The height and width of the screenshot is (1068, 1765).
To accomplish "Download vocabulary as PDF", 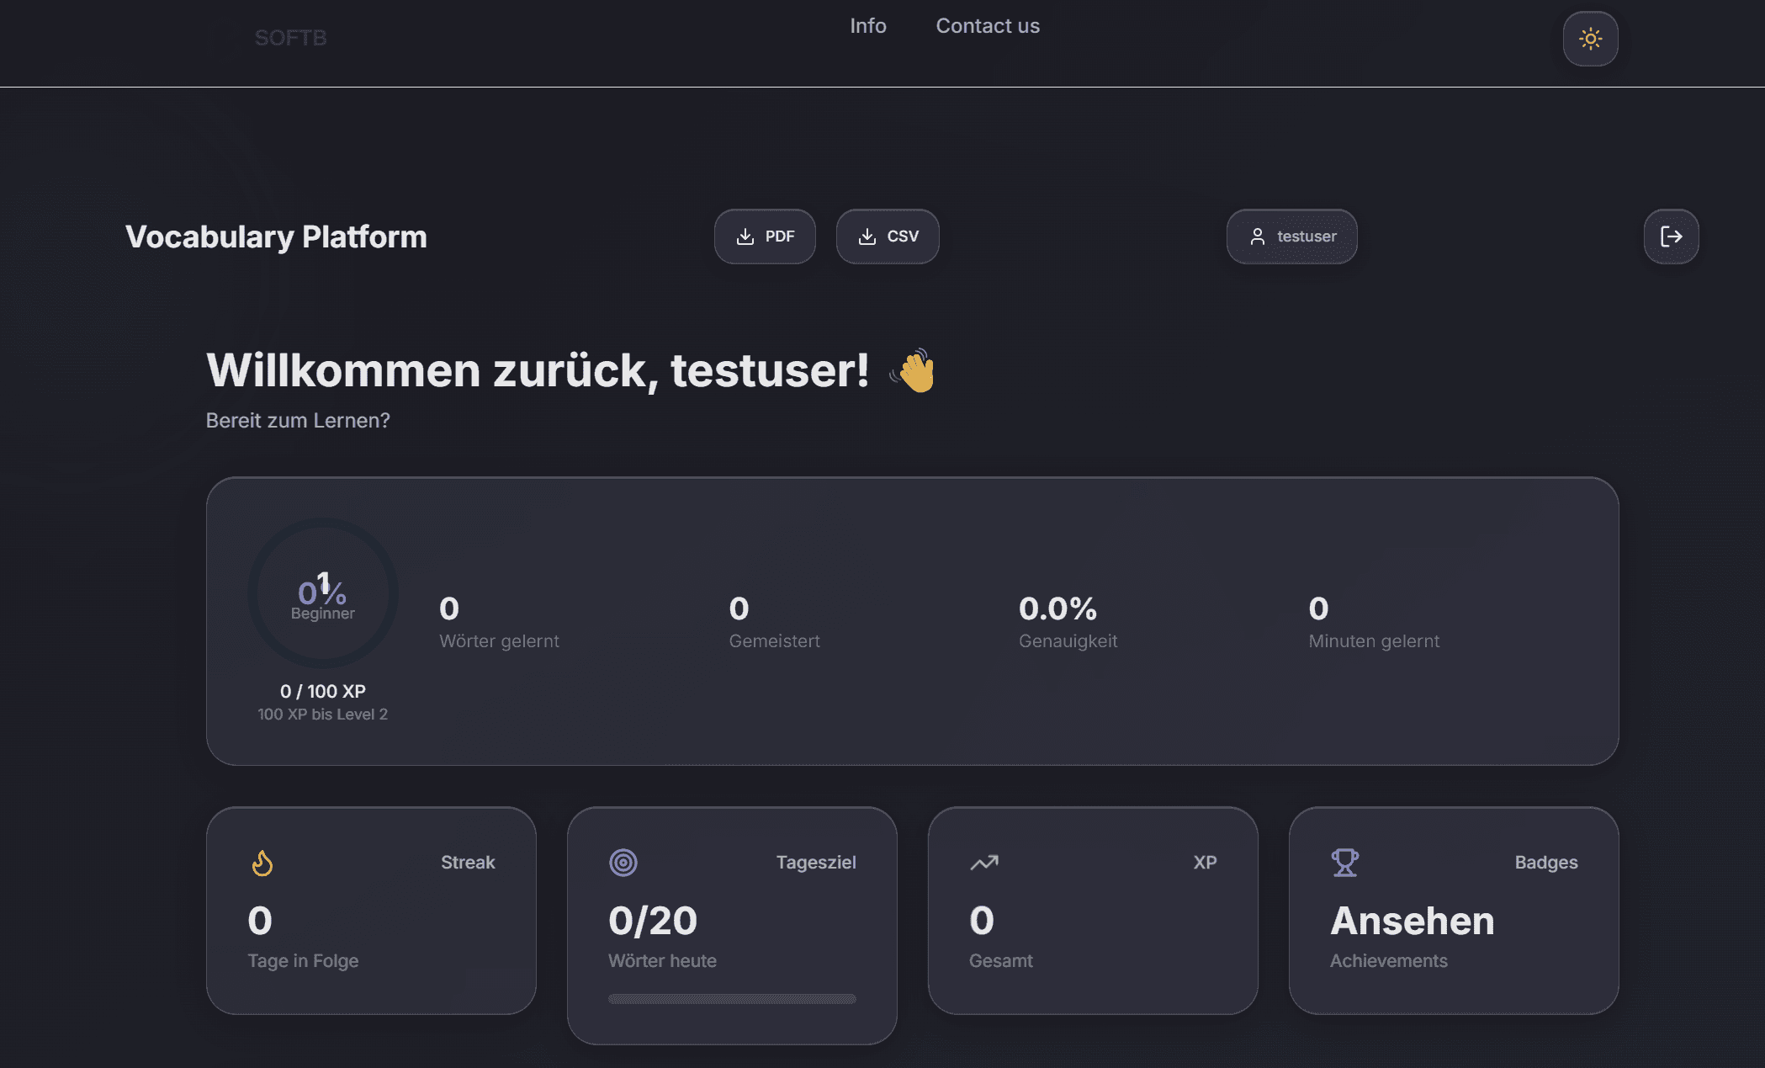I will (765, 236).
